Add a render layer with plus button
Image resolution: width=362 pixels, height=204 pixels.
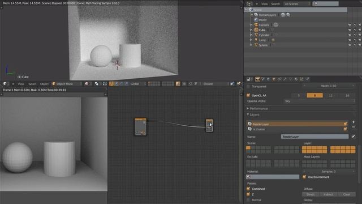[x=353, y=122]
